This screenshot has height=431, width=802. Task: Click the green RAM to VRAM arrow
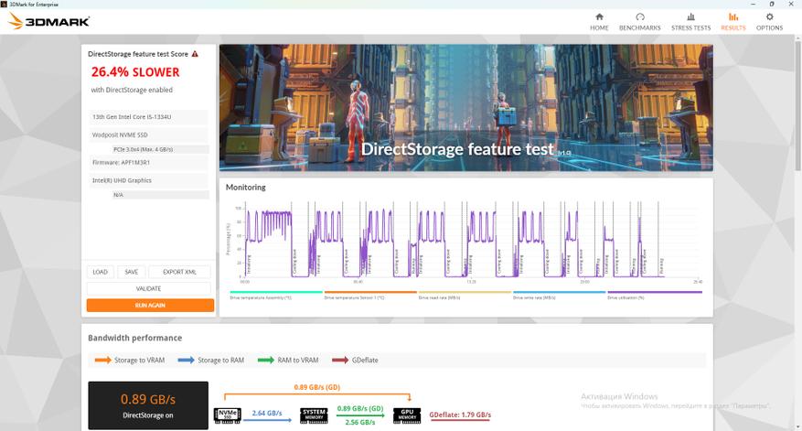(265, 360)
